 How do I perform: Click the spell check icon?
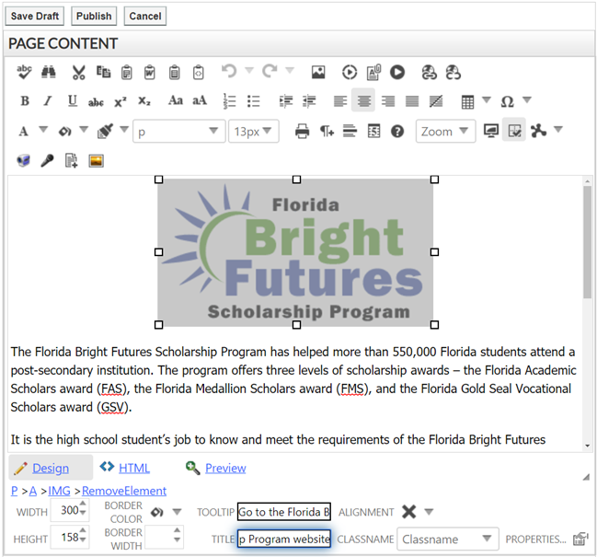pos(24,72)
